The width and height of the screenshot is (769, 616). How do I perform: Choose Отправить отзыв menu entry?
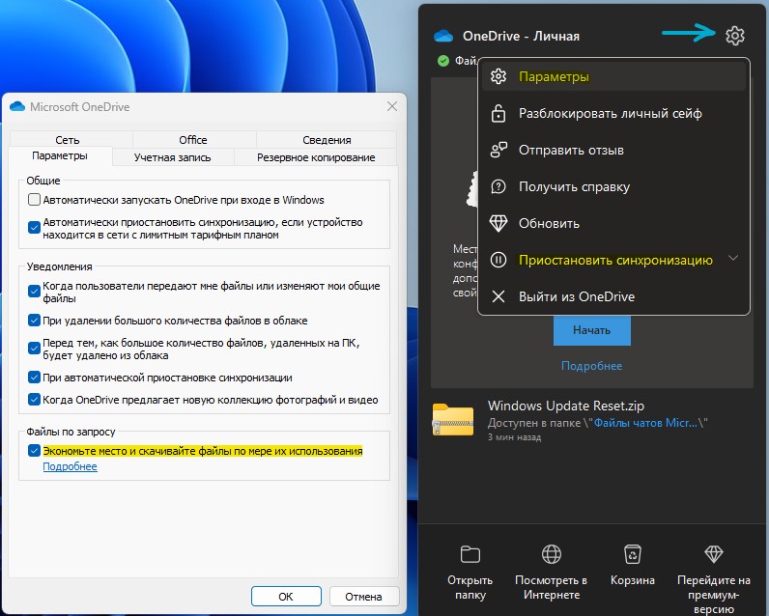[613, 150]
